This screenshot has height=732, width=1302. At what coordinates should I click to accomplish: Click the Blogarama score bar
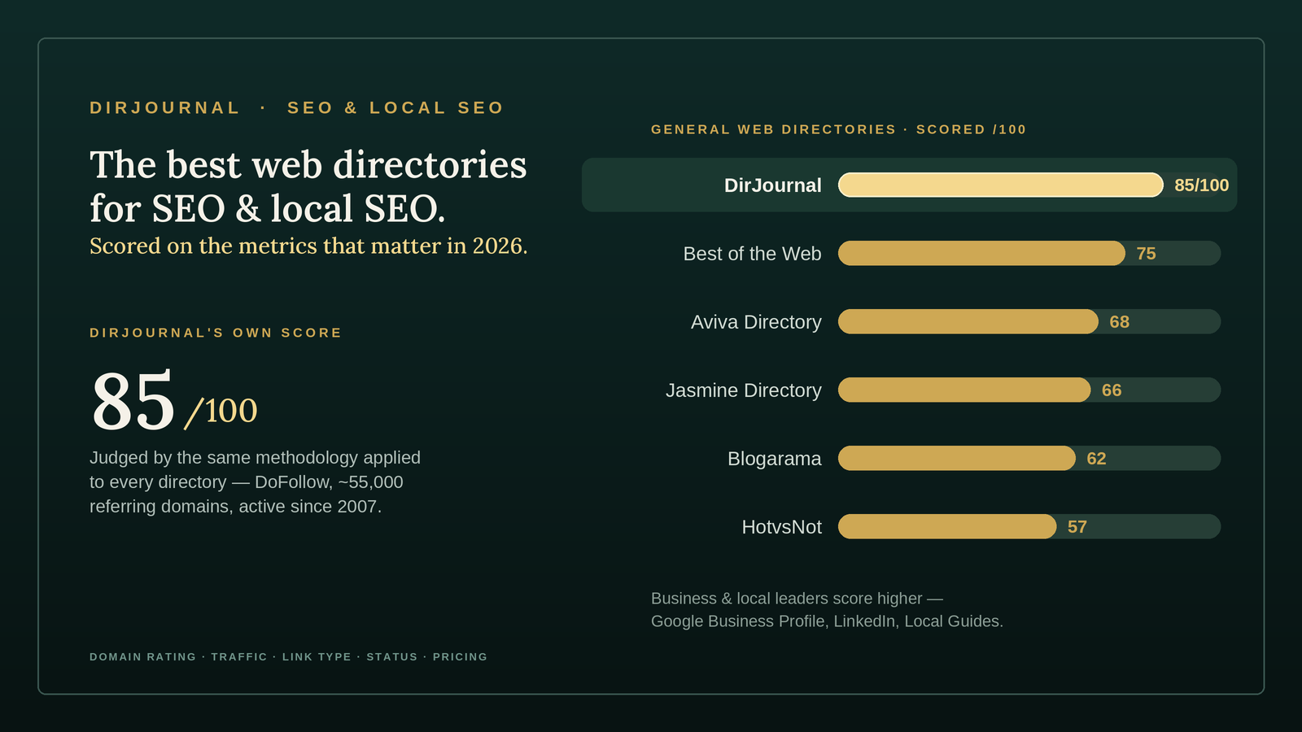957,458
